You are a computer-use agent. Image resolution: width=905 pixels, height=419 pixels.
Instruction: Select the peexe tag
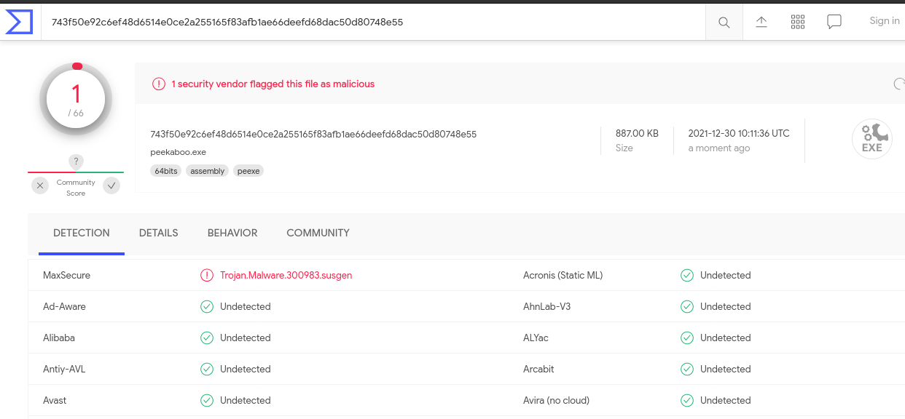point(248,171)
